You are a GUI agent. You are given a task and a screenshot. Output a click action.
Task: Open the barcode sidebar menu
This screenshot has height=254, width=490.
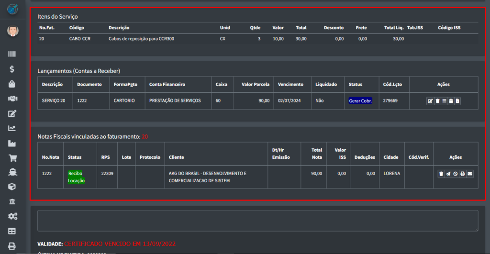pyautogui.click(x=12, y=55)
